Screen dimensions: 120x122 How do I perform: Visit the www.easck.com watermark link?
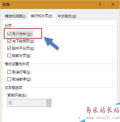[x=103, y=118]
